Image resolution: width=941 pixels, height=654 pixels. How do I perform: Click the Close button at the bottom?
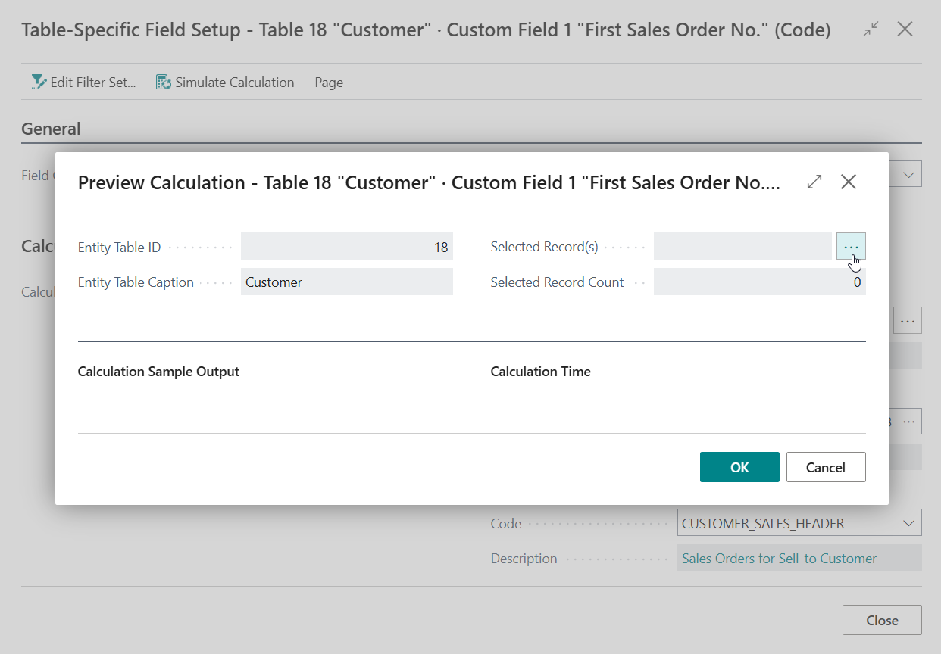[882, 620]
